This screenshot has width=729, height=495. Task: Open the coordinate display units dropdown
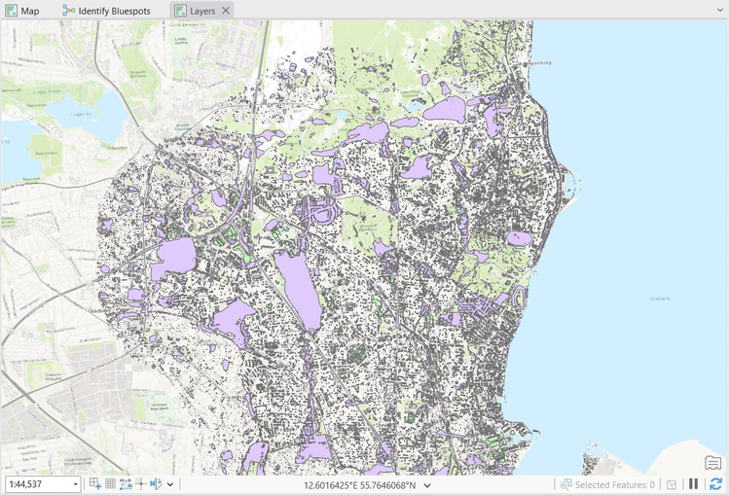[427, 485]
